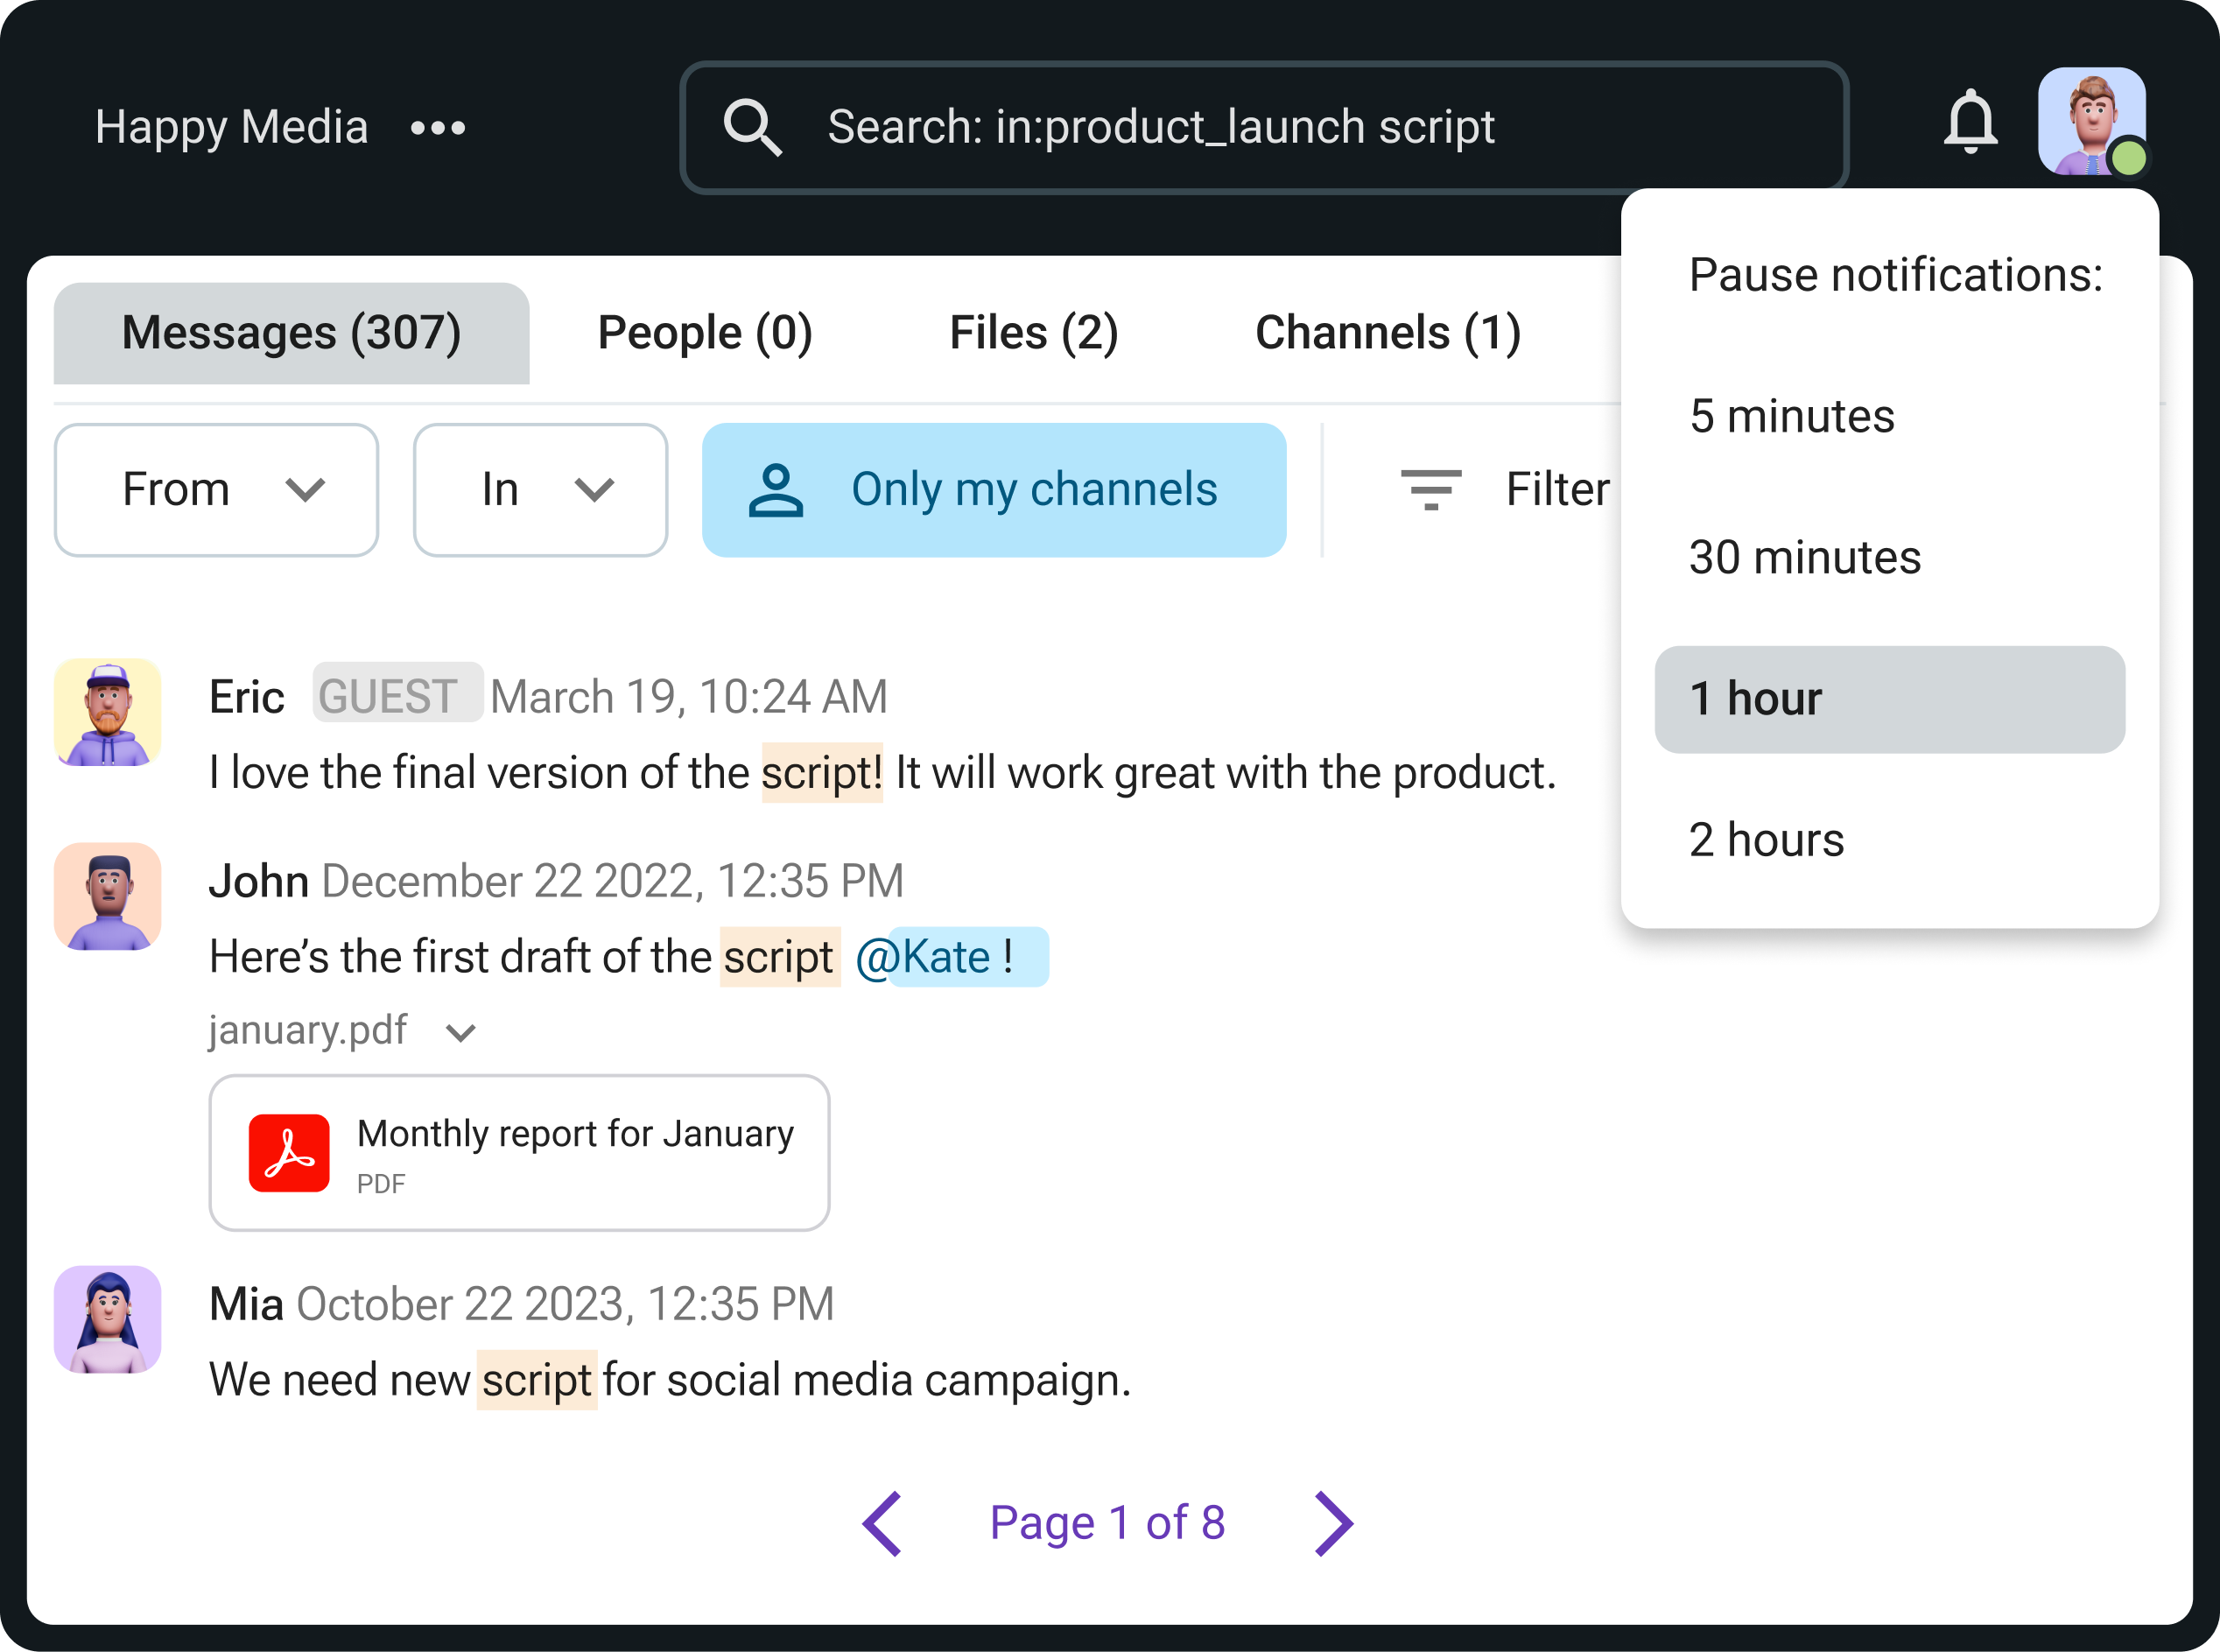The width and height of the screenshot is (2220, 1652).
Task: Click the PDF file icon in John's message
Action: 285,1150
